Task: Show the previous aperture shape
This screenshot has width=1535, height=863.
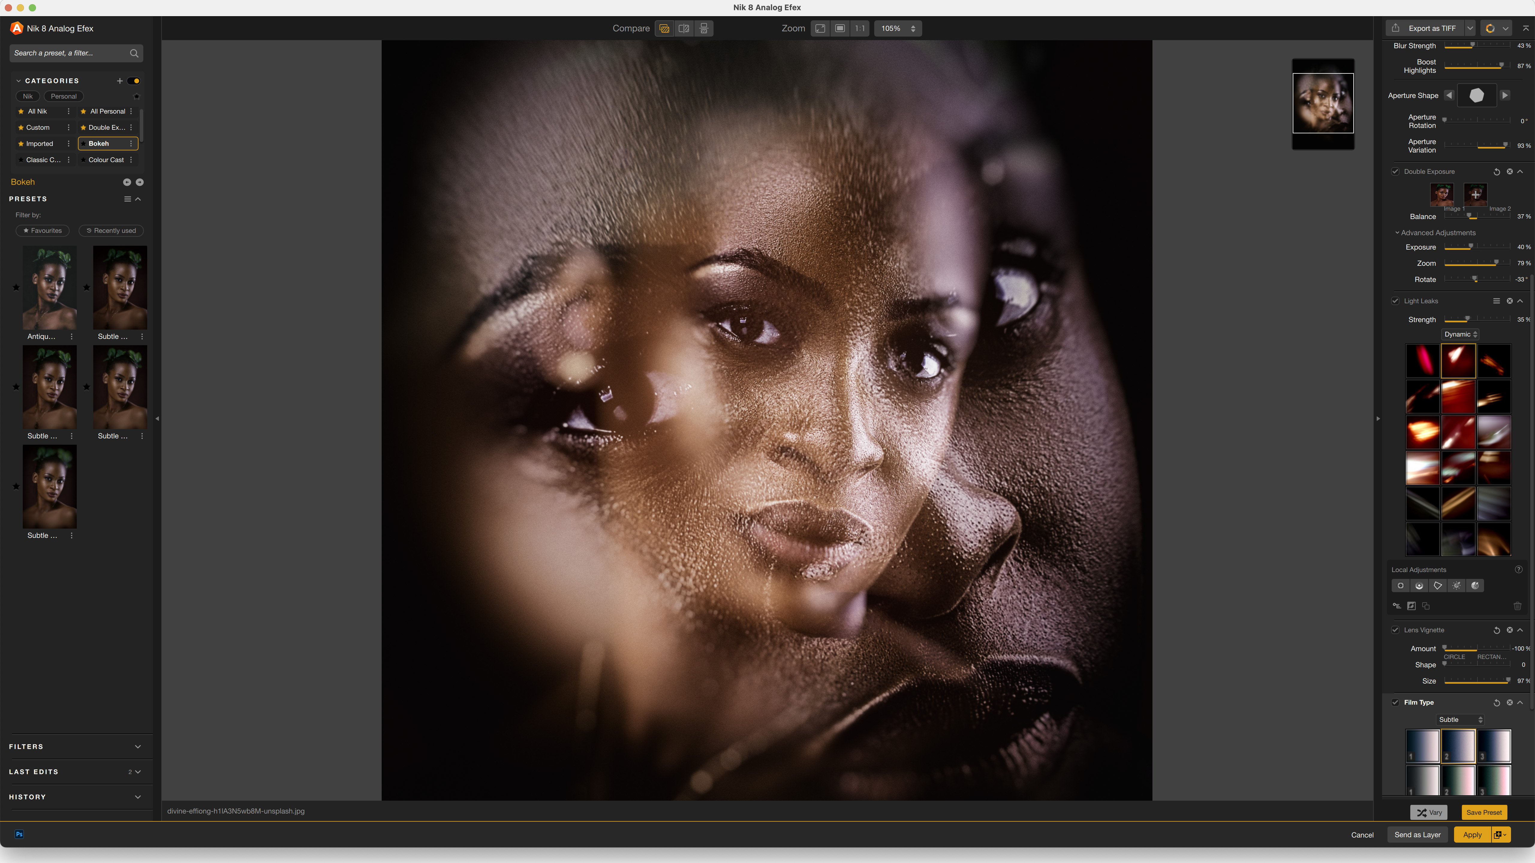Action: click(1449, 95)
